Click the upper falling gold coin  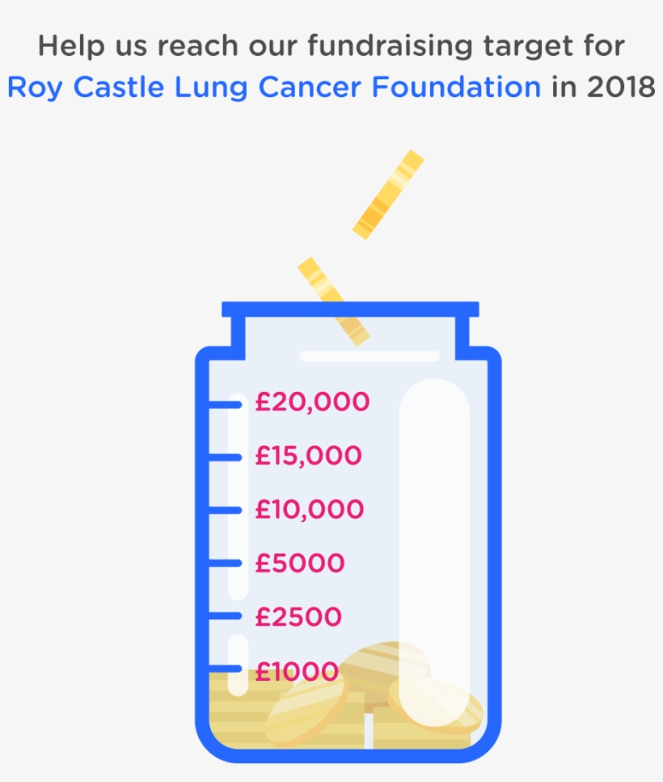(x=388, y=194)
